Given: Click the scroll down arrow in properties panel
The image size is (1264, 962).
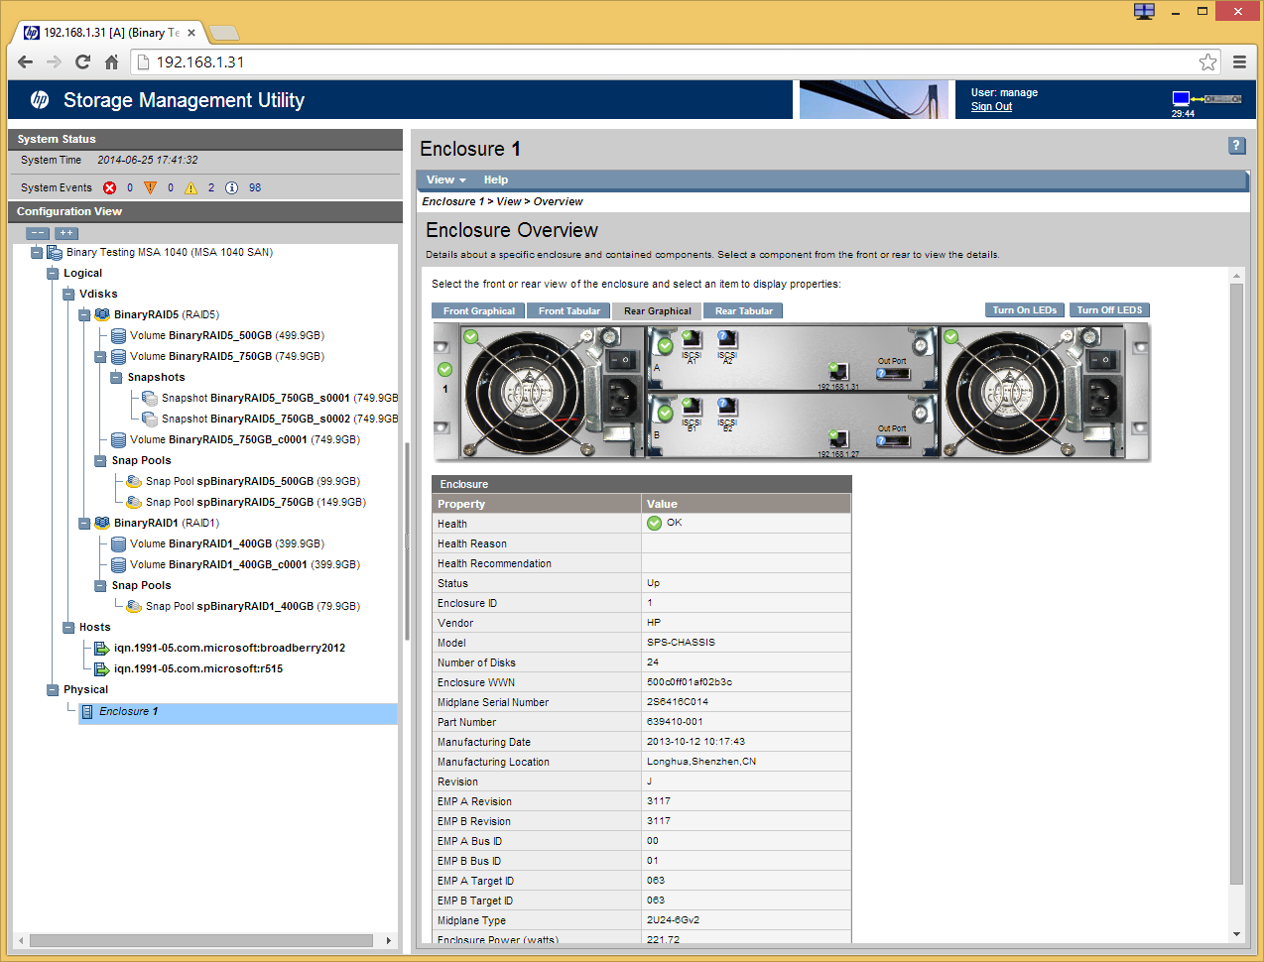Looking at the screenshot, I should tap(1236, 934).
